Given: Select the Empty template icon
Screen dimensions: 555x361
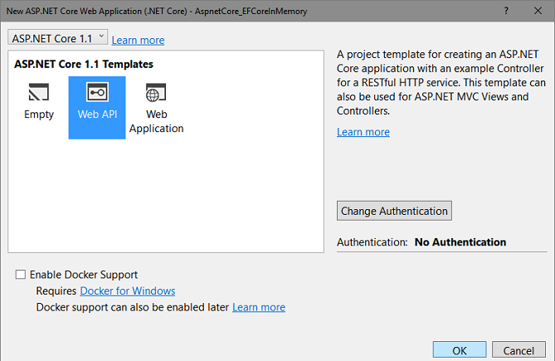Looking at the screenshot, I should pyautogui.click(x=39, y=92).
